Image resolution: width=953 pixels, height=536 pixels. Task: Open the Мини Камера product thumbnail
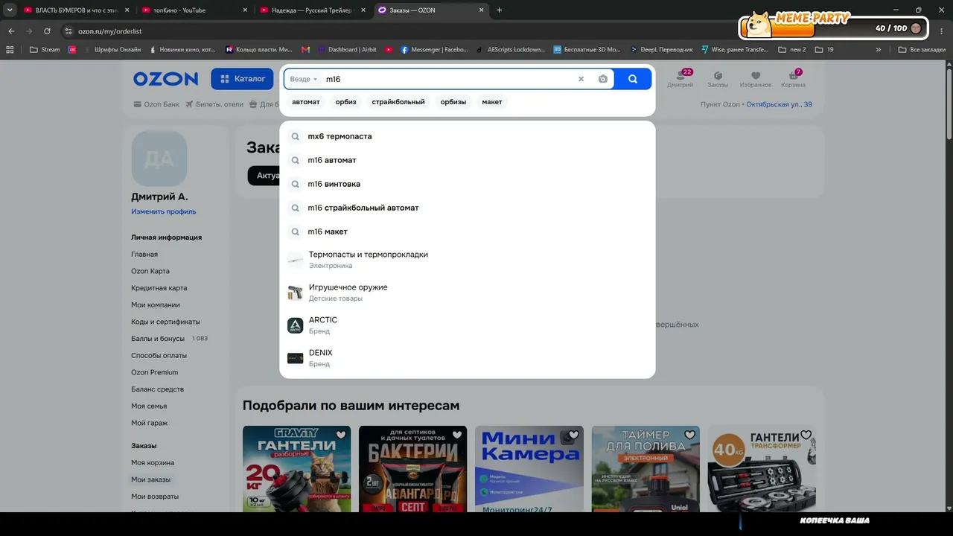pos(529,469)
